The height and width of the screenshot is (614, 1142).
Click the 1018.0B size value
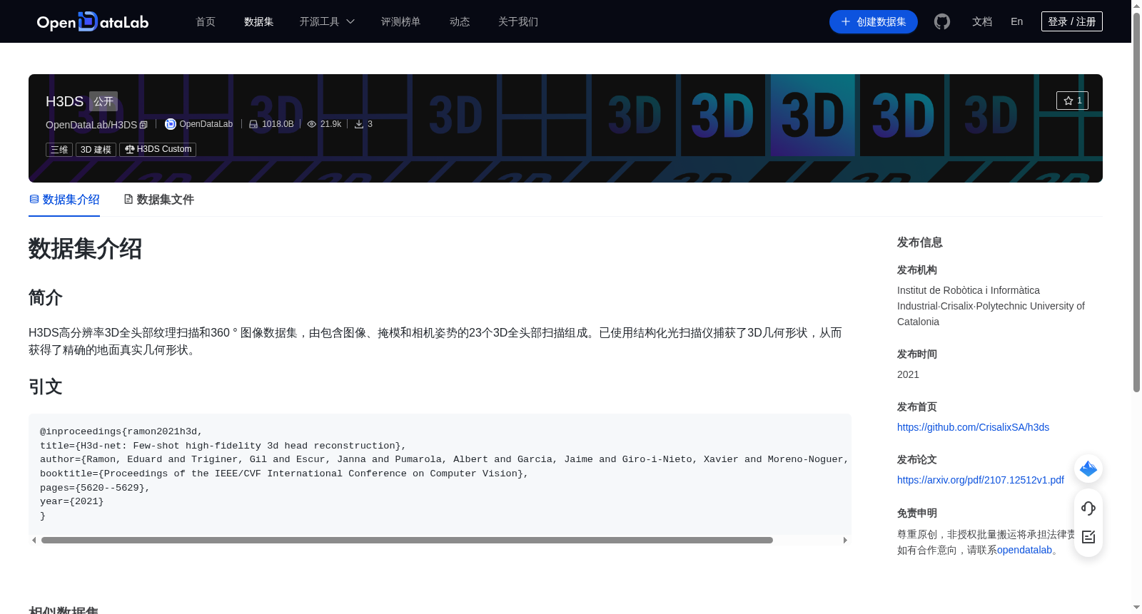click(x=278, y=124)
